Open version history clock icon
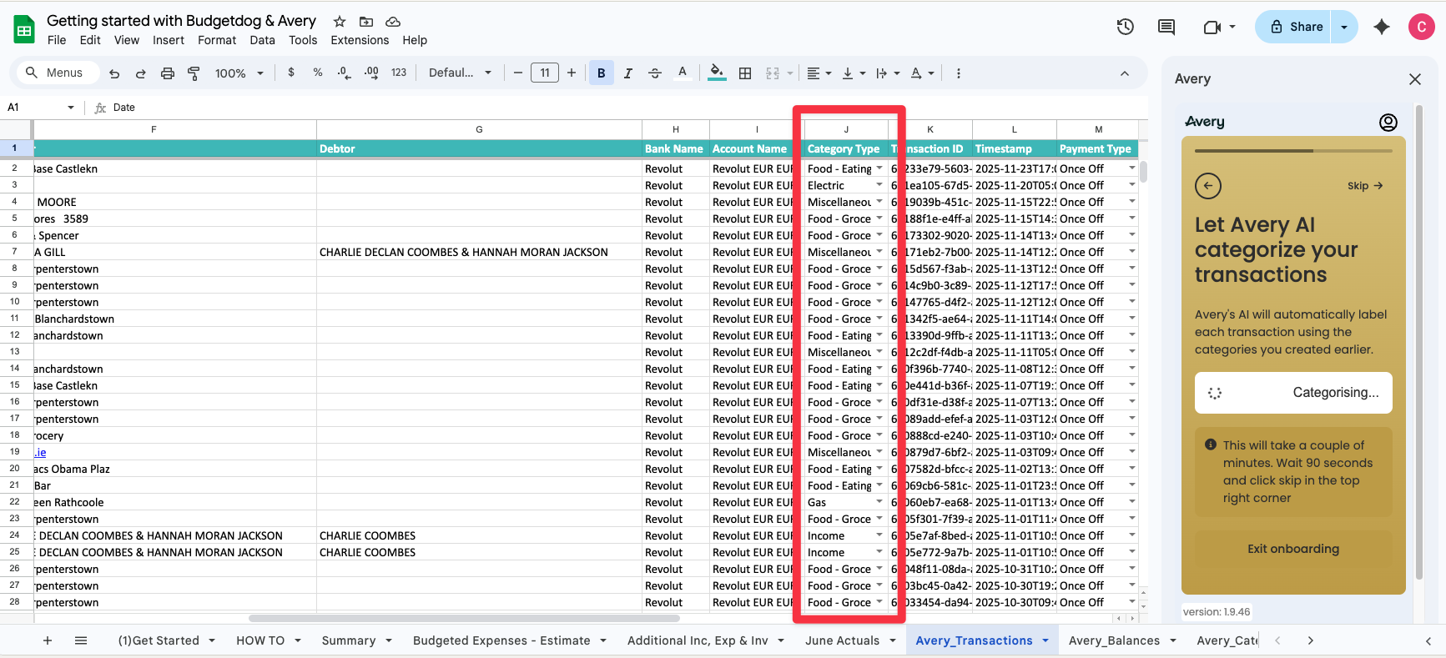Viewport: 1446px width, 658px height. pyautogui.click(x=1126, y=27)
